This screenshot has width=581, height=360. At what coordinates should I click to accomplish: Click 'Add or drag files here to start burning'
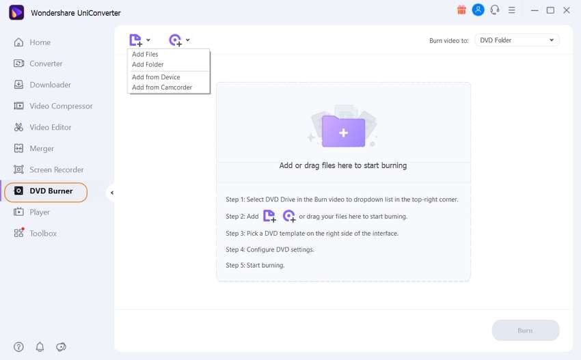click(x=343, y=165)
